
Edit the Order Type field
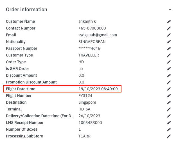tap(169, 62)
